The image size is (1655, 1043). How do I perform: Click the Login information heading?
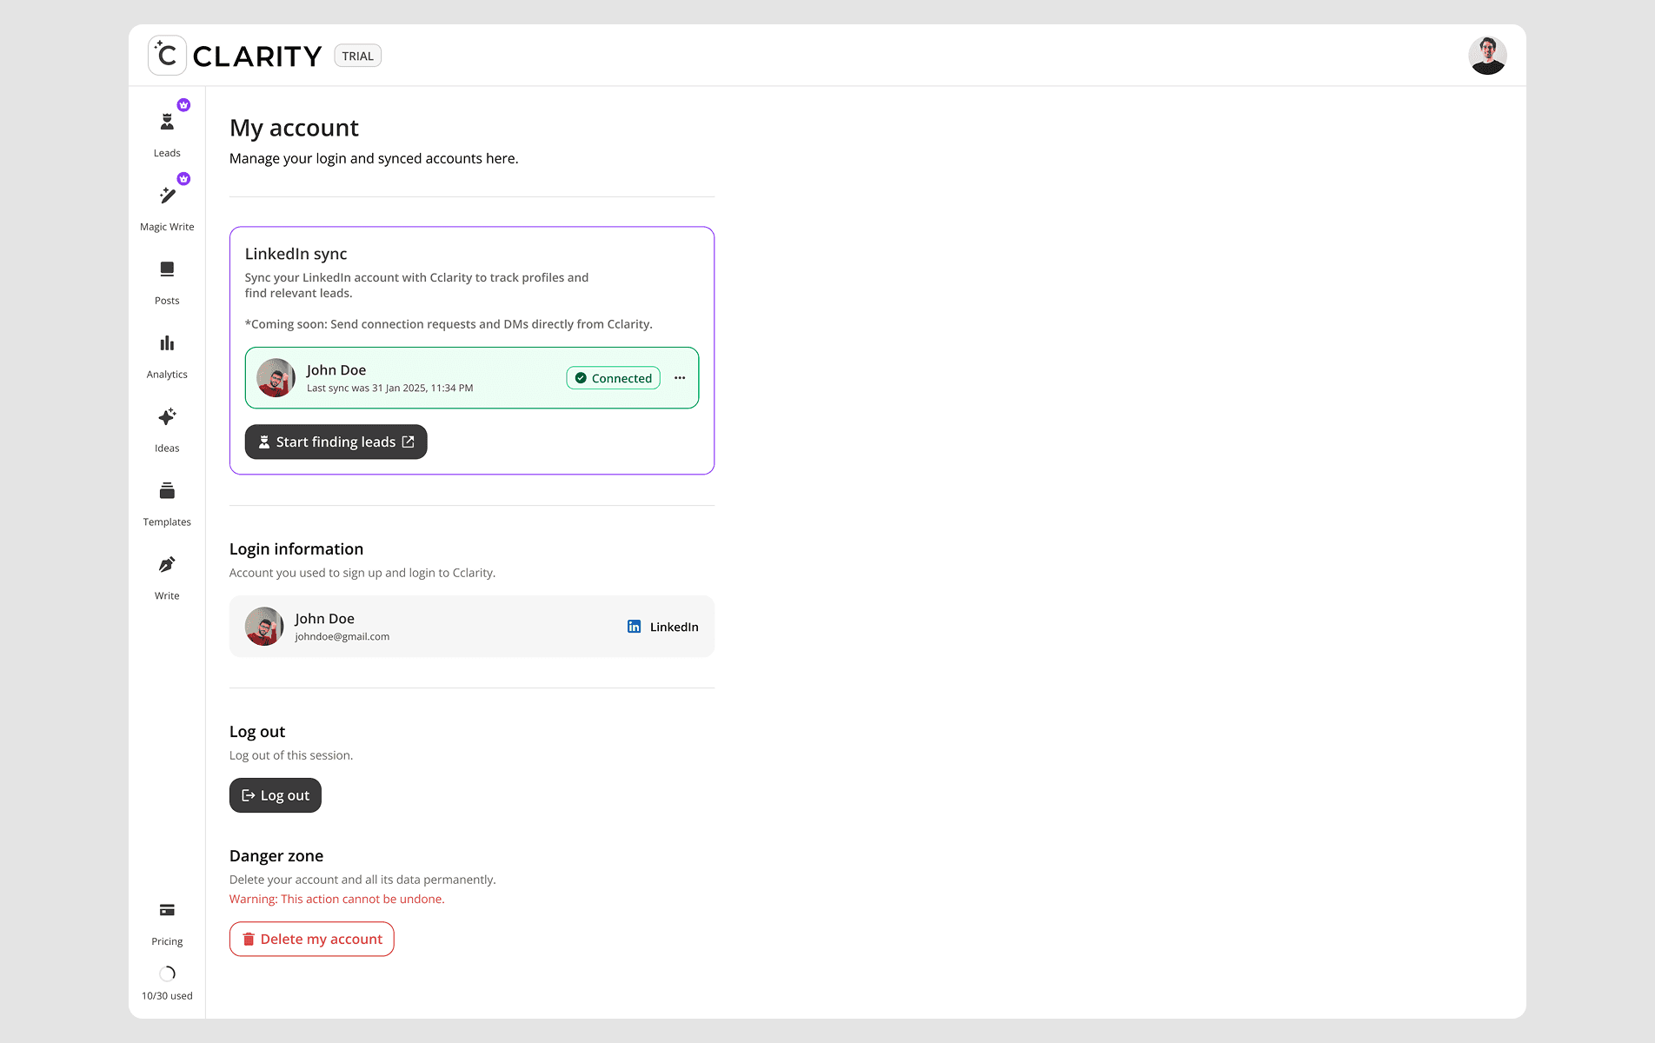point(296,549)
